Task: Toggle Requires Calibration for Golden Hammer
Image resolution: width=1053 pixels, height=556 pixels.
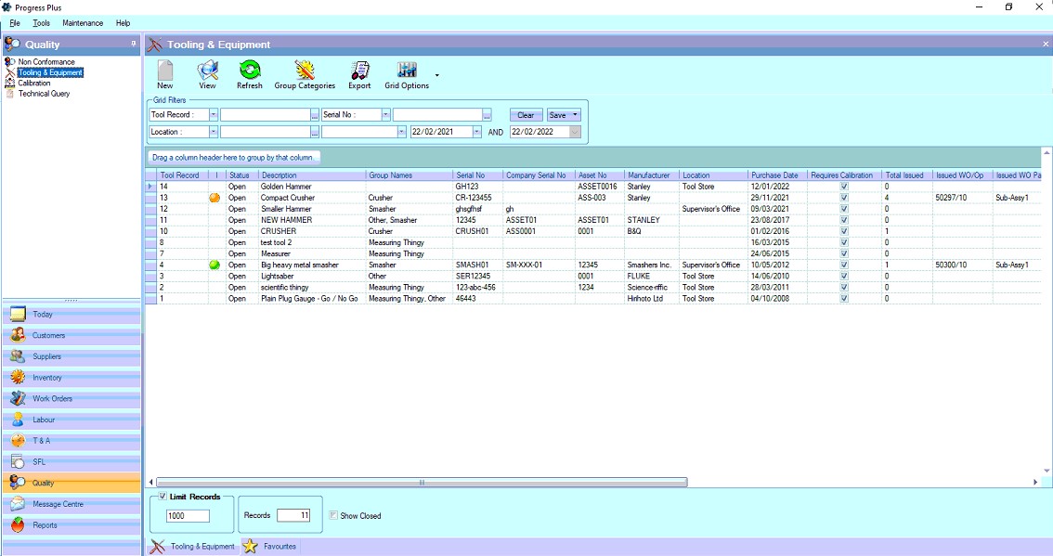Action: coord(844,187)
